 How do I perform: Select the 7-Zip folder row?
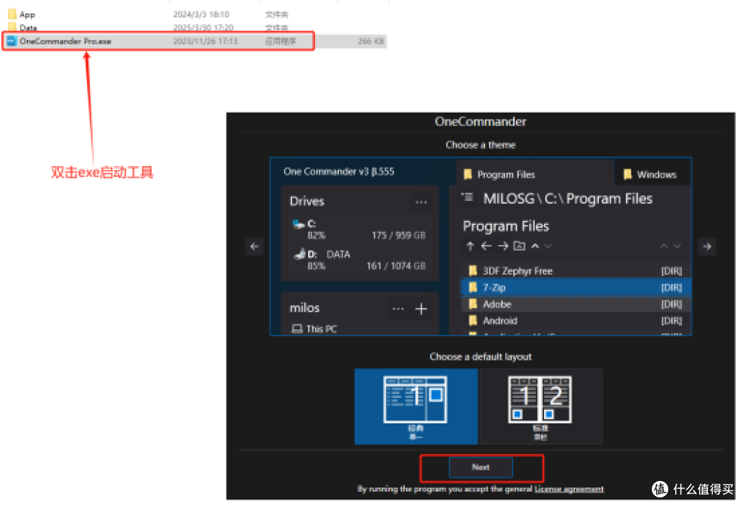[576, 287]
